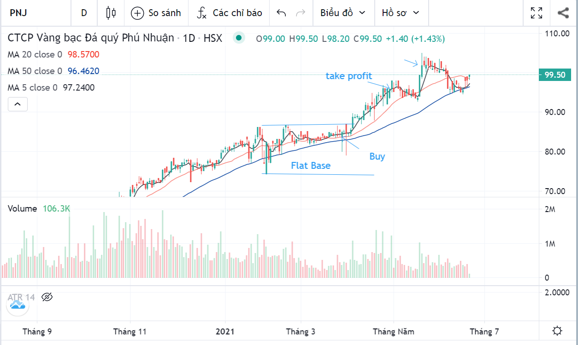Click the So sánh compare button
The image size is (578, 345).
coord(156,13)
